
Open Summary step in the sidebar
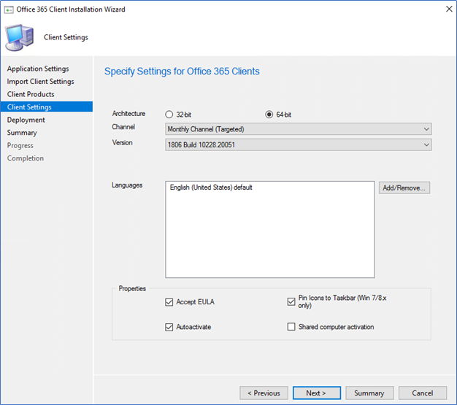[x=22, y=133]
